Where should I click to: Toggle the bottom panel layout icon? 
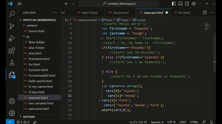[180, 4]
